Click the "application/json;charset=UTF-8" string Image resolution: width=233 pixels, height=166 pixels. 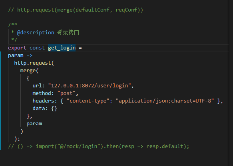pyautogui.click(x=165, y=101)
